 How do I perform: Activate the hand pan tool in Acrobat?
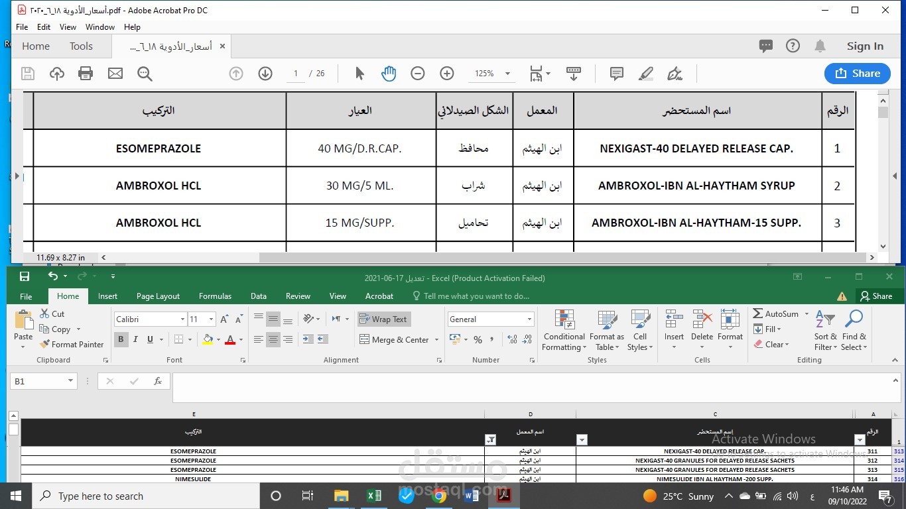pyautogui.click(x=389, y=74)
